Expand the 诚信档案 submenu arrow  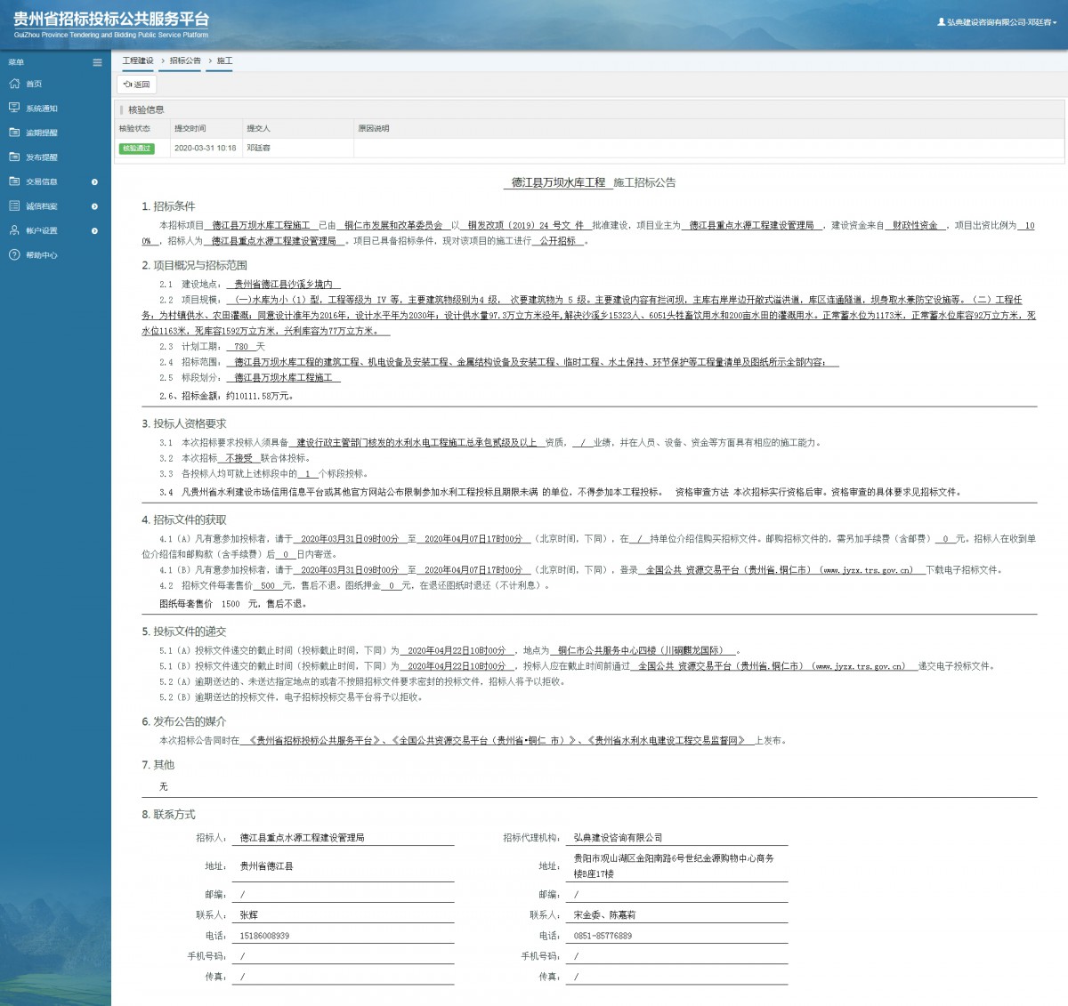pos(95,206)
